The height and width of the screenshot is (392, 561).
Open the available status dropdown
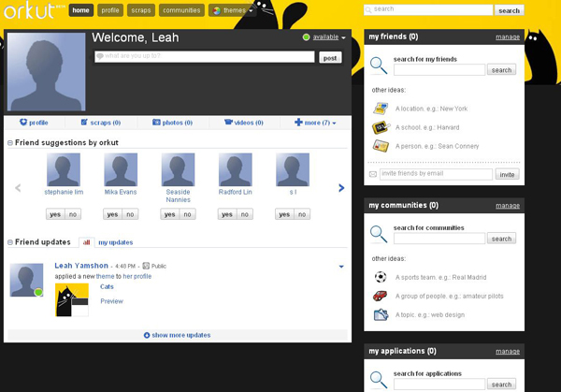324,37
